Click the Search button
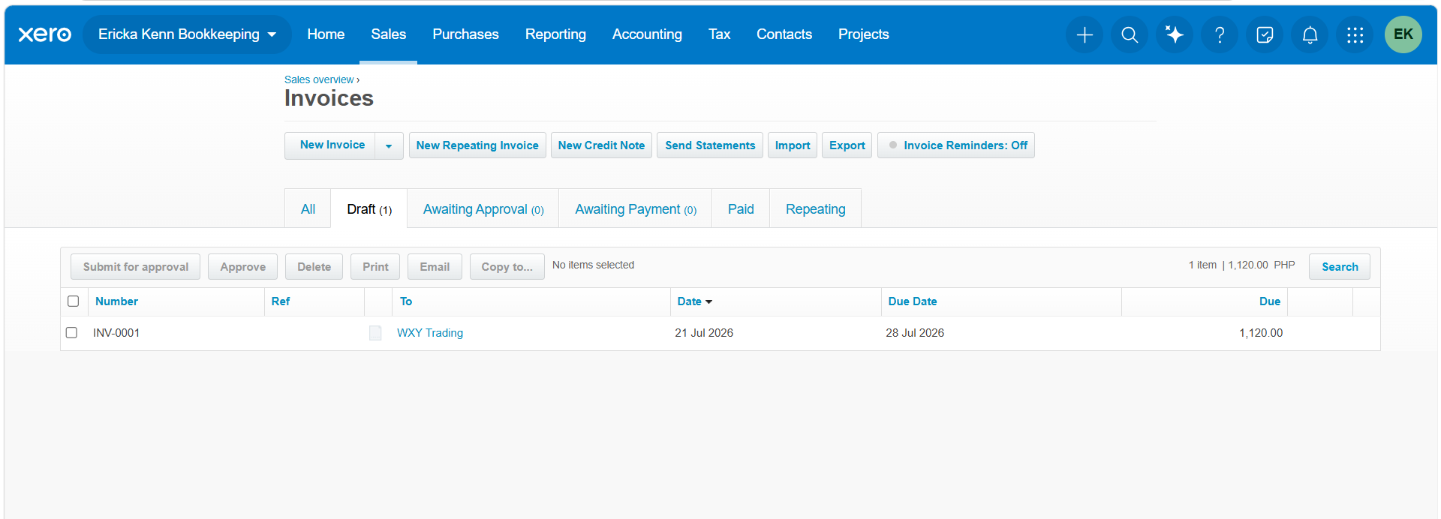The width and height of the screenshot is (1441, 519). pos(1340,266)
